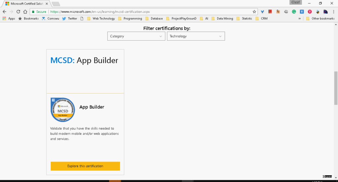Screen dimensions: 338x182
Task: Open the CRM bookmark folder
Action: [261, 18]
